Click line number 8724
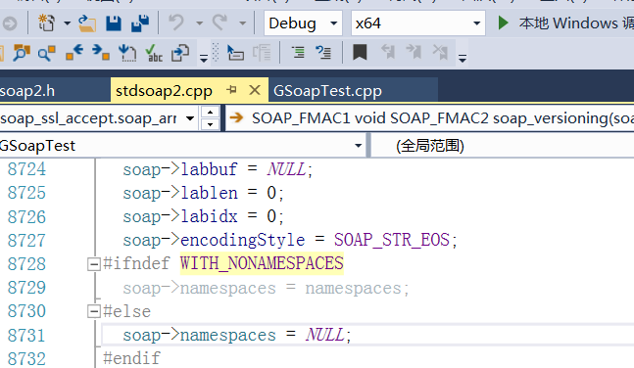 pos(26,169)
